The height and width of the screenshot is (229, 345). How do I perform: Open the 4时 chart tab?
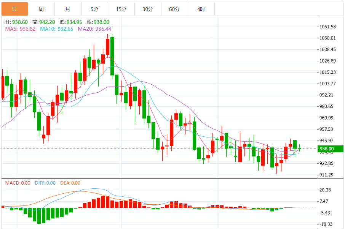[x=201, y=9]
